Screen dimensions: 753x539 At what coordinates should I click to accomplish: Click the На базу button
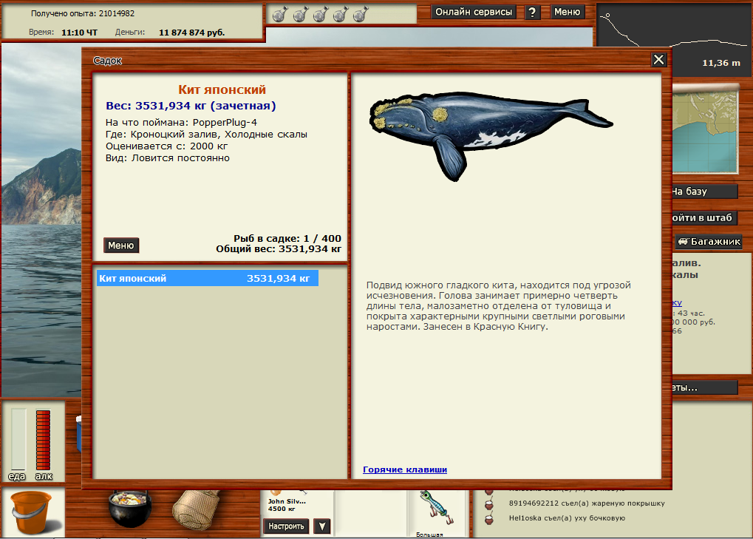[x=704, y=191]
